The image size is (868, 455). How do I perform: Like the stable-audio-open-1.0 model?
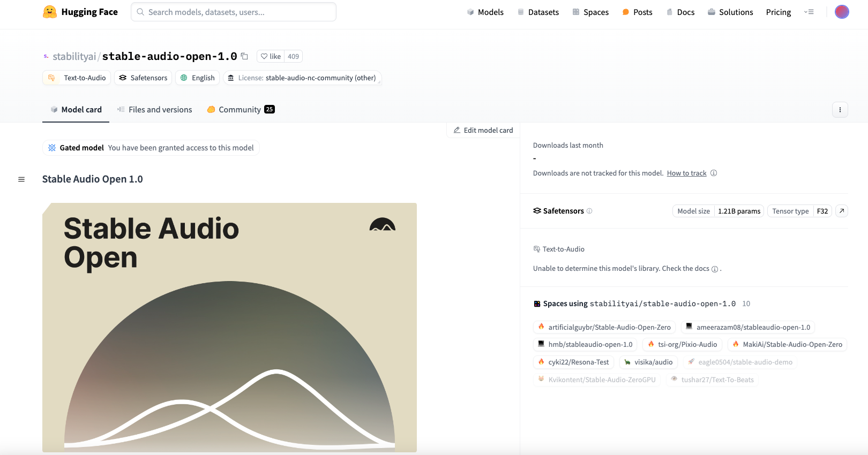(x=271, y=56)
